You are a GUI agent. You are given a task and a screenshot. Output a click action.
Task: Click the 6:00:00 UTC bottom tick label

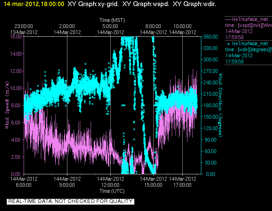click(x=24, y=185)
